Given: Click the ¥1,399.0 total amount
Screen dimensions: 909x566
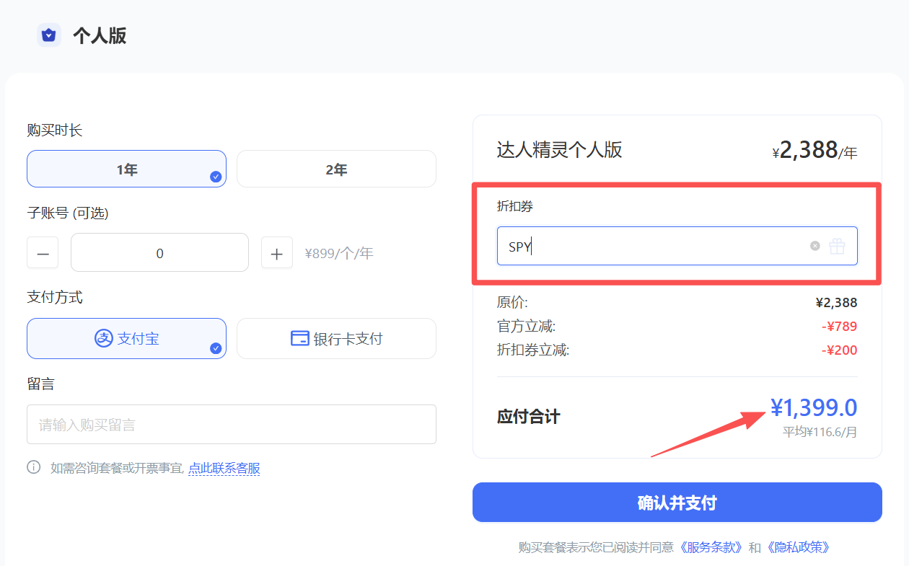Looking at the screenshot, I should [814, 408].
